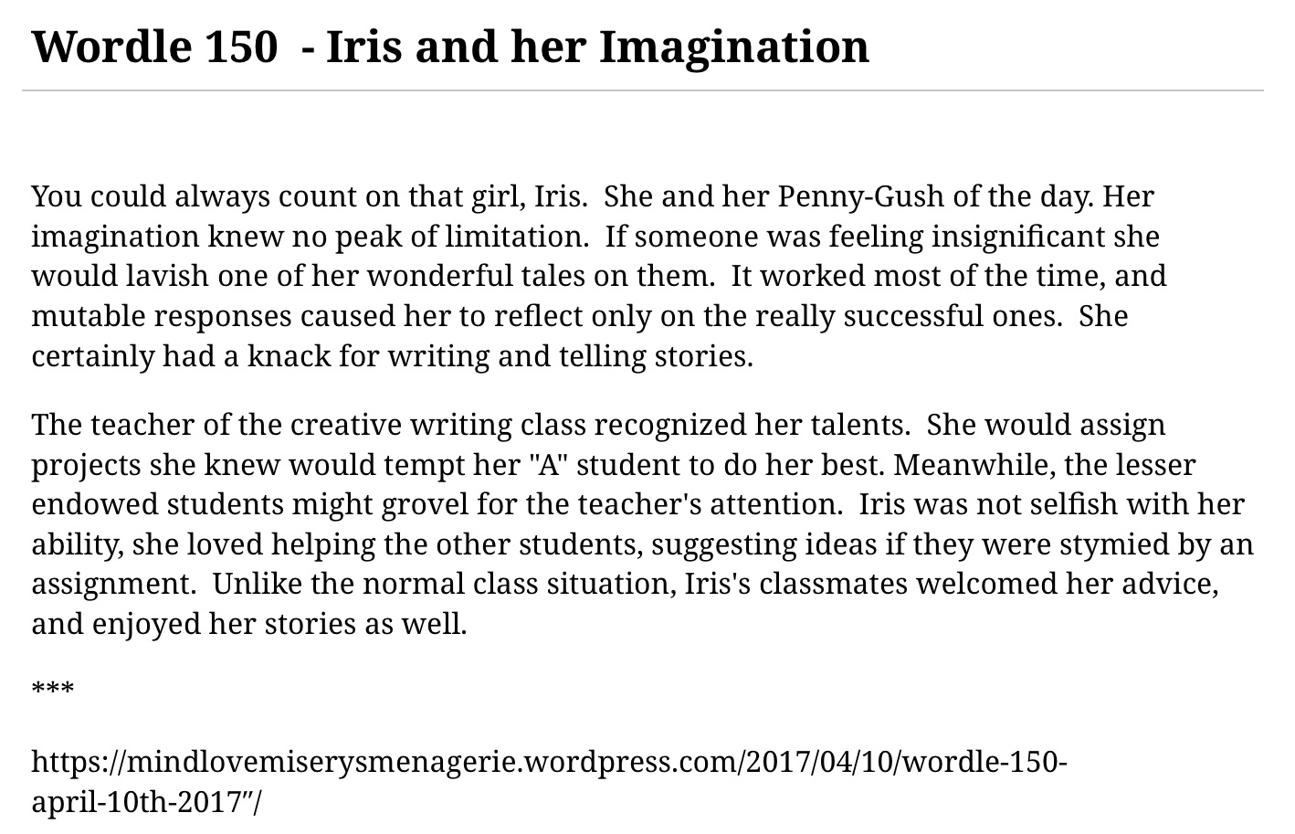This screenshot has width=1295, height=834.
Task: Click the word 'Imagination' in the heading
Action: [733, 46]
